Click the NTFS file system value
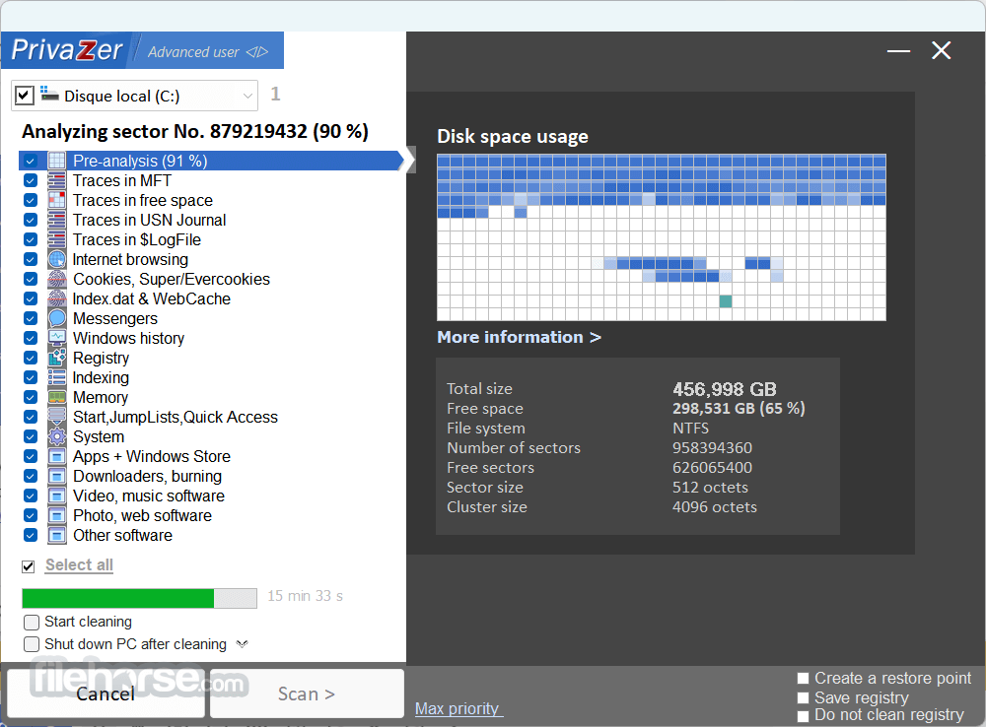The width and height of the screenshot is (986, 727). coord(690,429)
